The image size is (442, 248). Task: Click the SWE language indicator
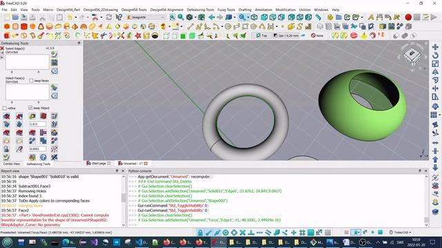[x=400, y=242]
